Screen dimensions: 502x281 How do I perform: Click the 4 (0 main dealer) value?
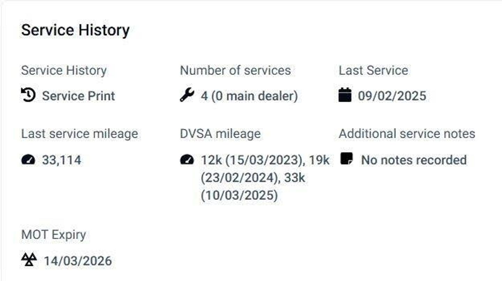(249, 96)
